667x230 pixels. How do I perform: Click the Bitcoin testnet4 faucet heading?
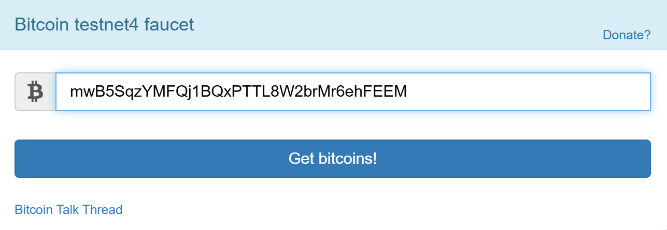click(104, 24)
